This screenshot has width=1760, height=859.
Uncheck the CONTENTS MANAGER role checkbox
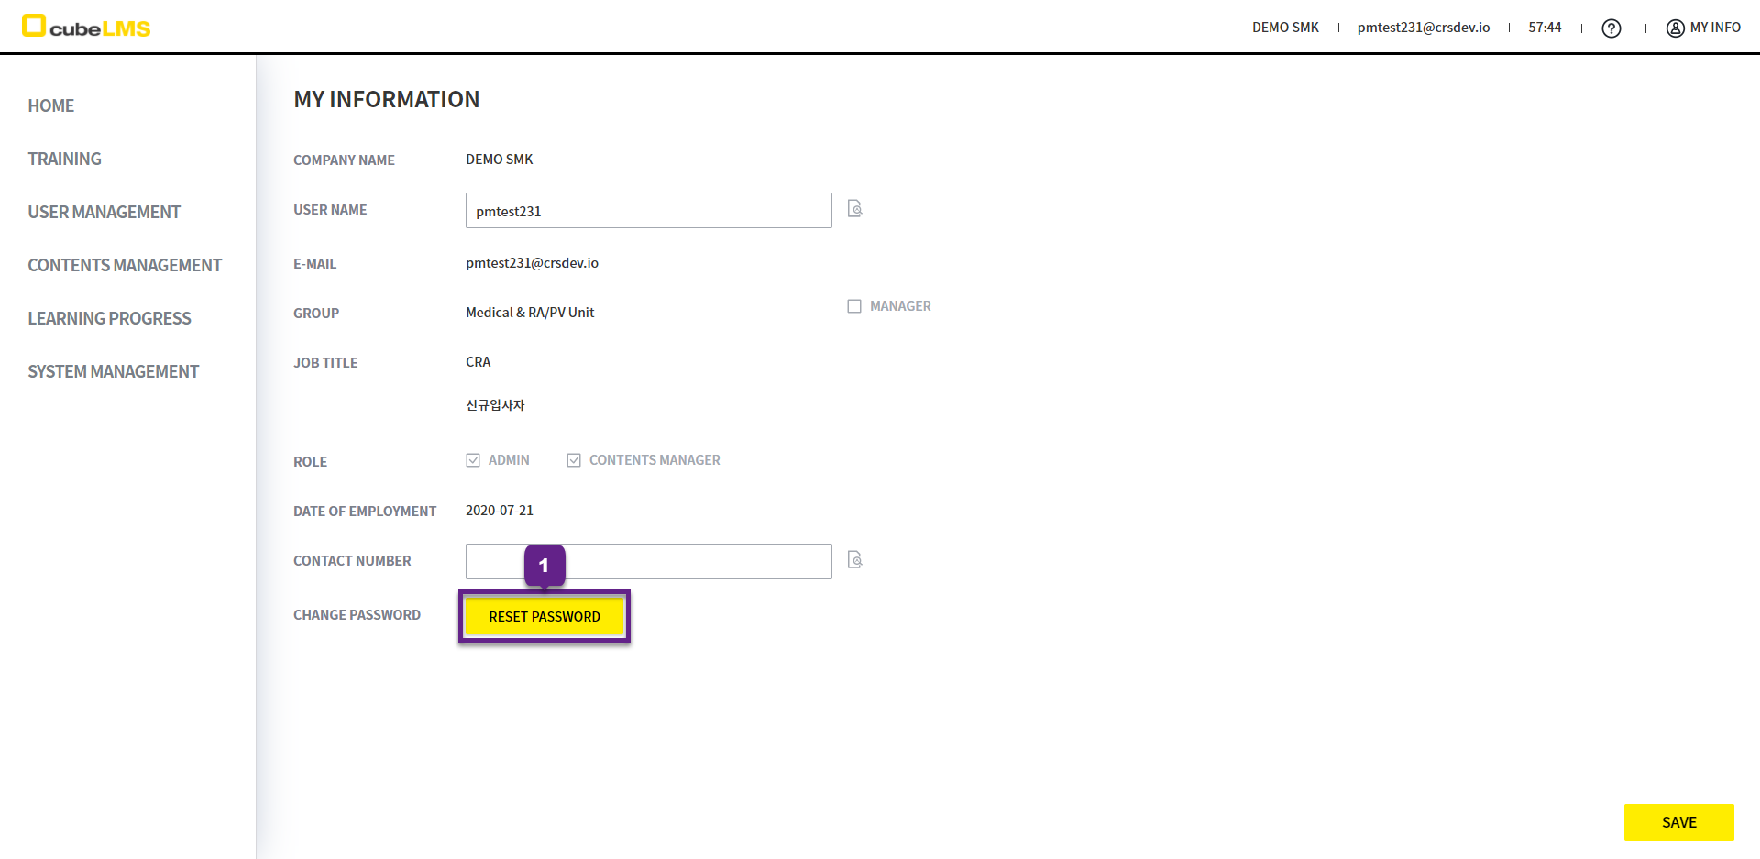click(574, 460)
